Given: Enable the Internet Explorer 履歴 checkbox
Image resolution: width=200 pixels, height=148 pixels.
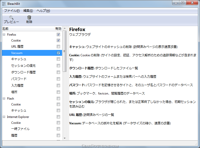Looking at the screenshot, I should tap(58, 135).
